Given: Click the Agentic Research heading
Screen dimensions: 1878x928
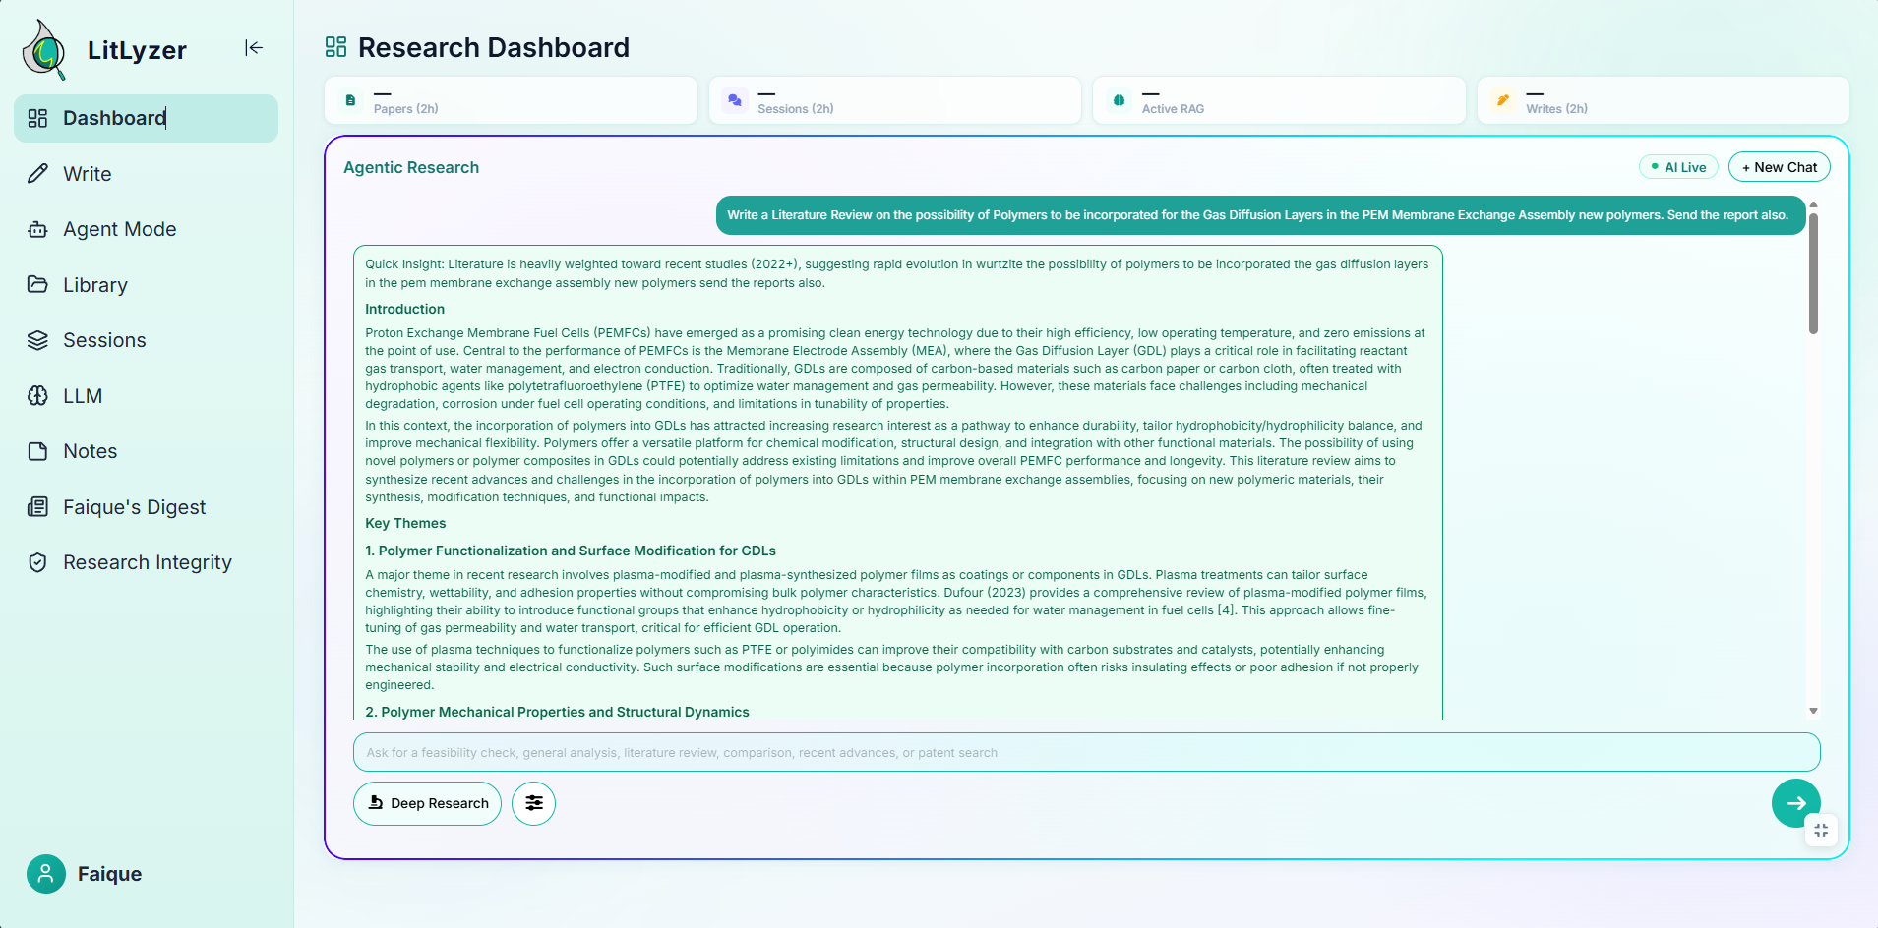Looking at the screenshot, I should click(x=411, y=167).
